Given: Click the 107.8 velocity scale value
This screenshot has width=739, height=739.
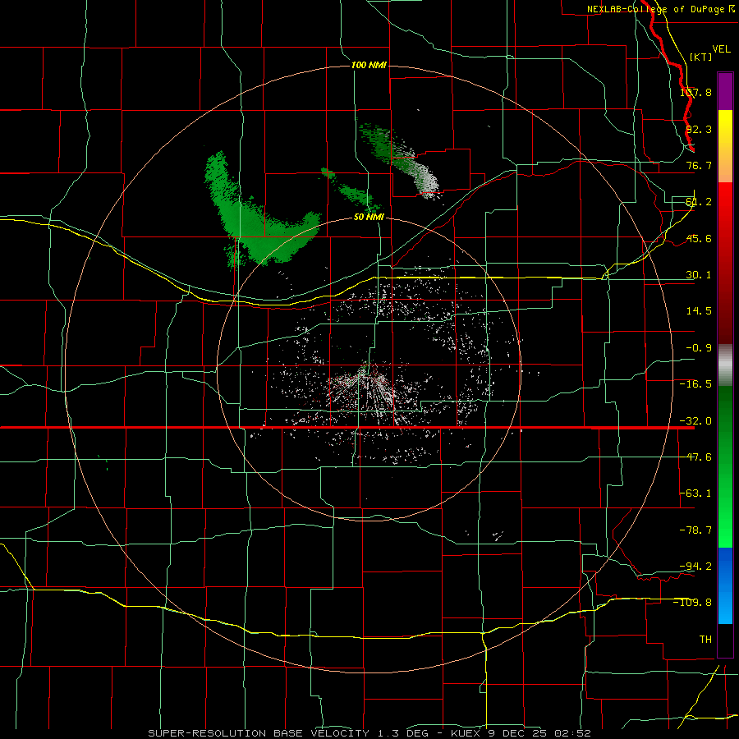Looking at the screenshot, I should (695, 92).
